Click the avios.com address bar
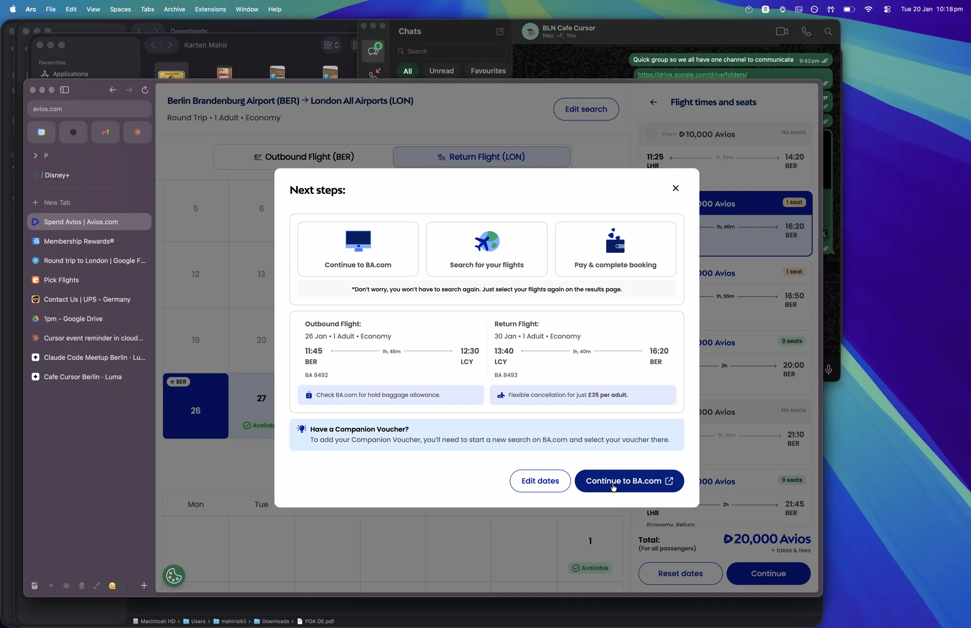This screenshot has width=971, height=628. point(89,109)
